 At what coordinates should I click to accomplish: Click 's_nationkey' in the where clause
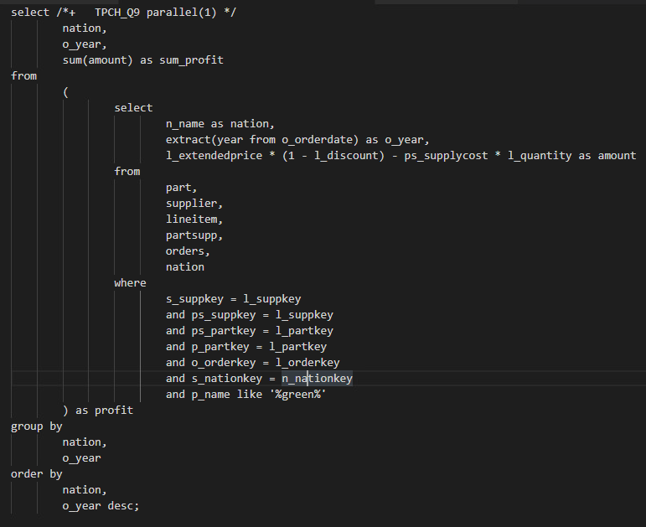[226, 379]
